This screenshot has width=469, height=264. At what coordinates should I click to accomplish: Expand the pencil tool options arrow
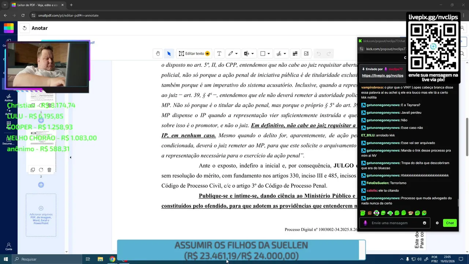point(236,54)
